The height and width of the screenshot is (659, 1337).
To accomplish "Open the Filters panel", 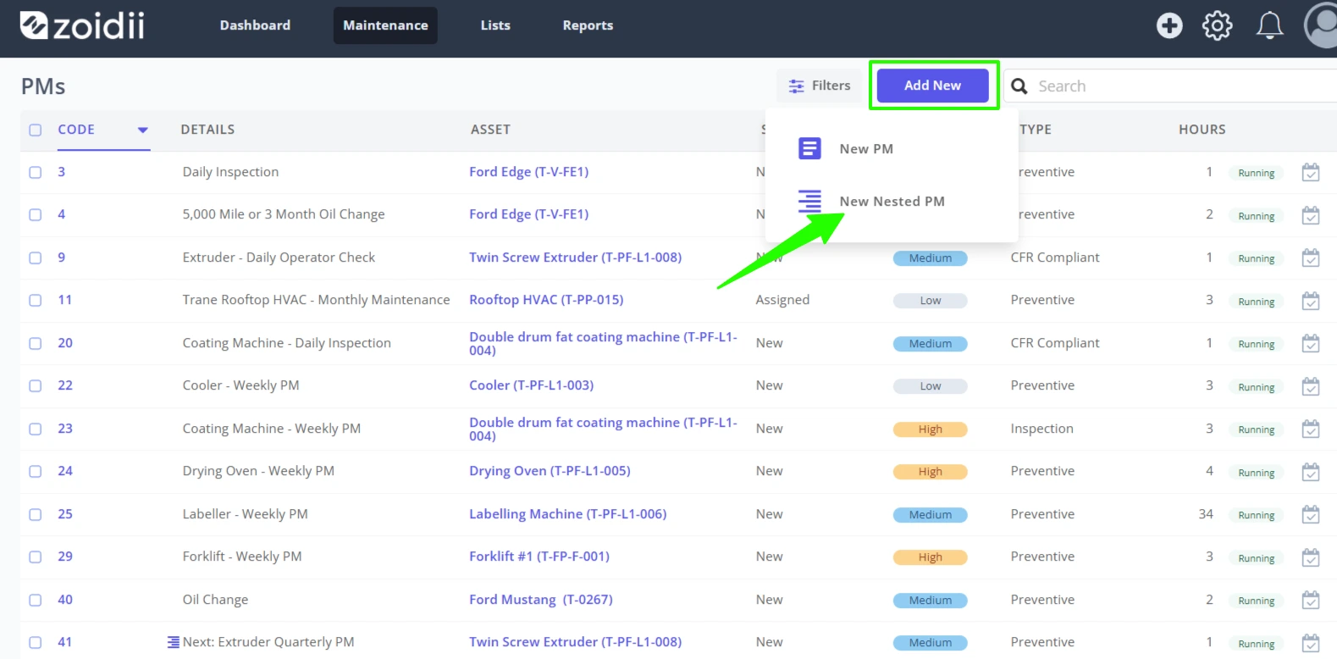I will [819, 86].
